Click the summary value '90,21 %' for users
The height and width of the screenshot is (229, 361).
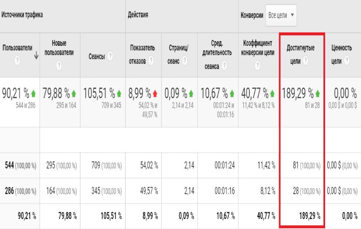pyautogui.click(x=16, y=93)
